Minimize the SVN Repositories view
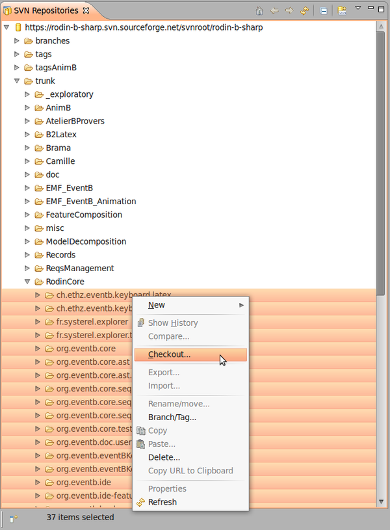The width and height of the screenshot is (390, 530). pyautogui.click(x=370, y=8)
